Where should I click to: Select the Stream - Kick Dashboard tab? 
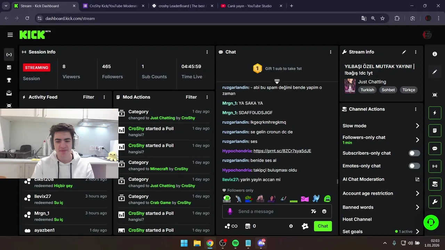(44, 6)
